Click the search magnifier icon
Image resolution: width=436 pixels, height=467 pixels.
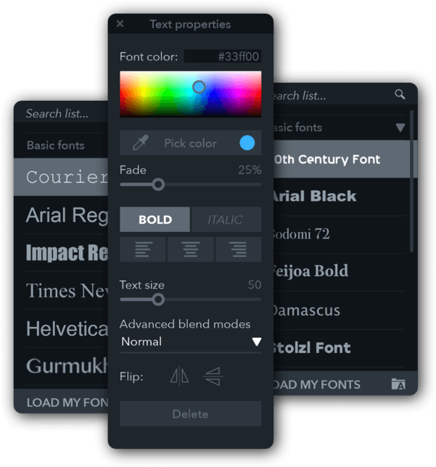(x=400, y=94)
